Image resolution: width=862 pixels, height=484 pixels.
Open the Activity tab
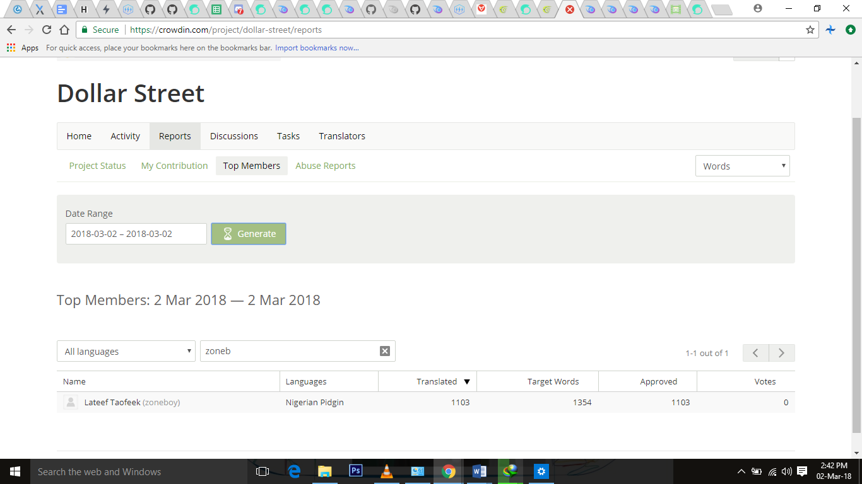pyautogui.click(x=125, y=136)
